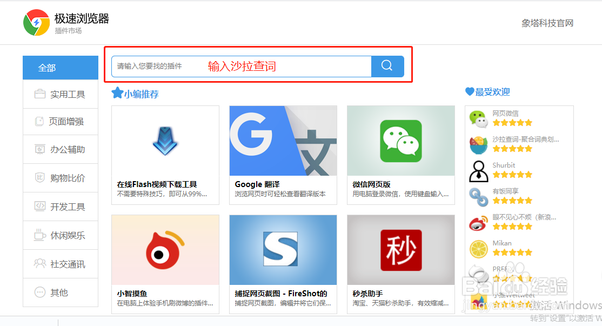Click the search magnifier button
This screenshot has width=602, height=326.
pyautogui.click(x=387, y=66)
